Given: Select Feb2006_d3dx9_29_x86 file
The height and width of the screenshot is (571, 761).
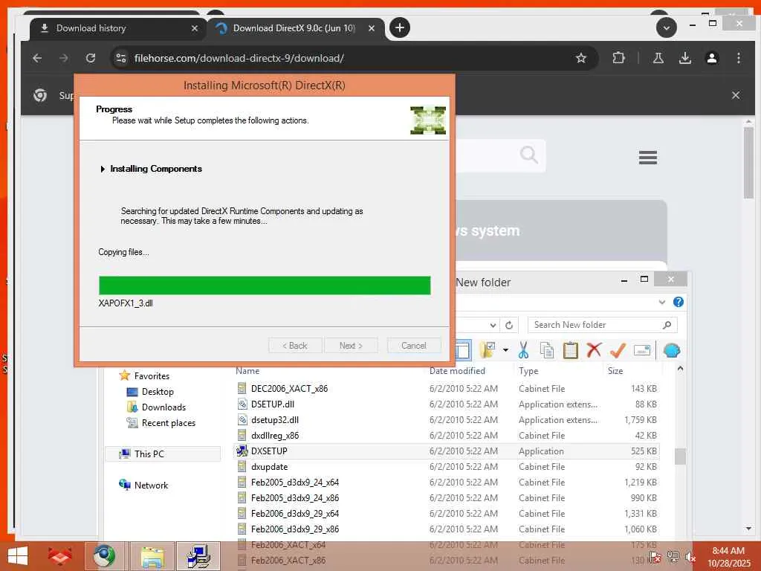Looking at the screenshot, I should [294, 529].
